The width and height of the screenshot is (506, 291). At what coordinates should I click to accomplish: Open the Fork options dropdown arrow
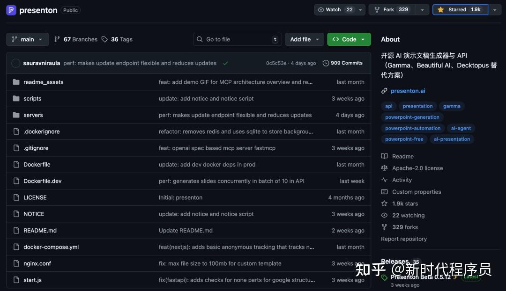pos(422,10)
